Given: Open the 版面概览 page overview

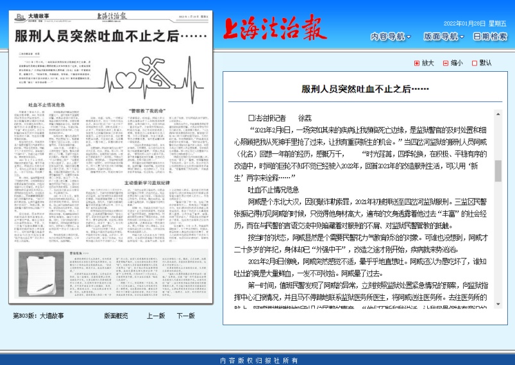Looking at the screenshot, I should pyautogui.click(x=116, y=316).
